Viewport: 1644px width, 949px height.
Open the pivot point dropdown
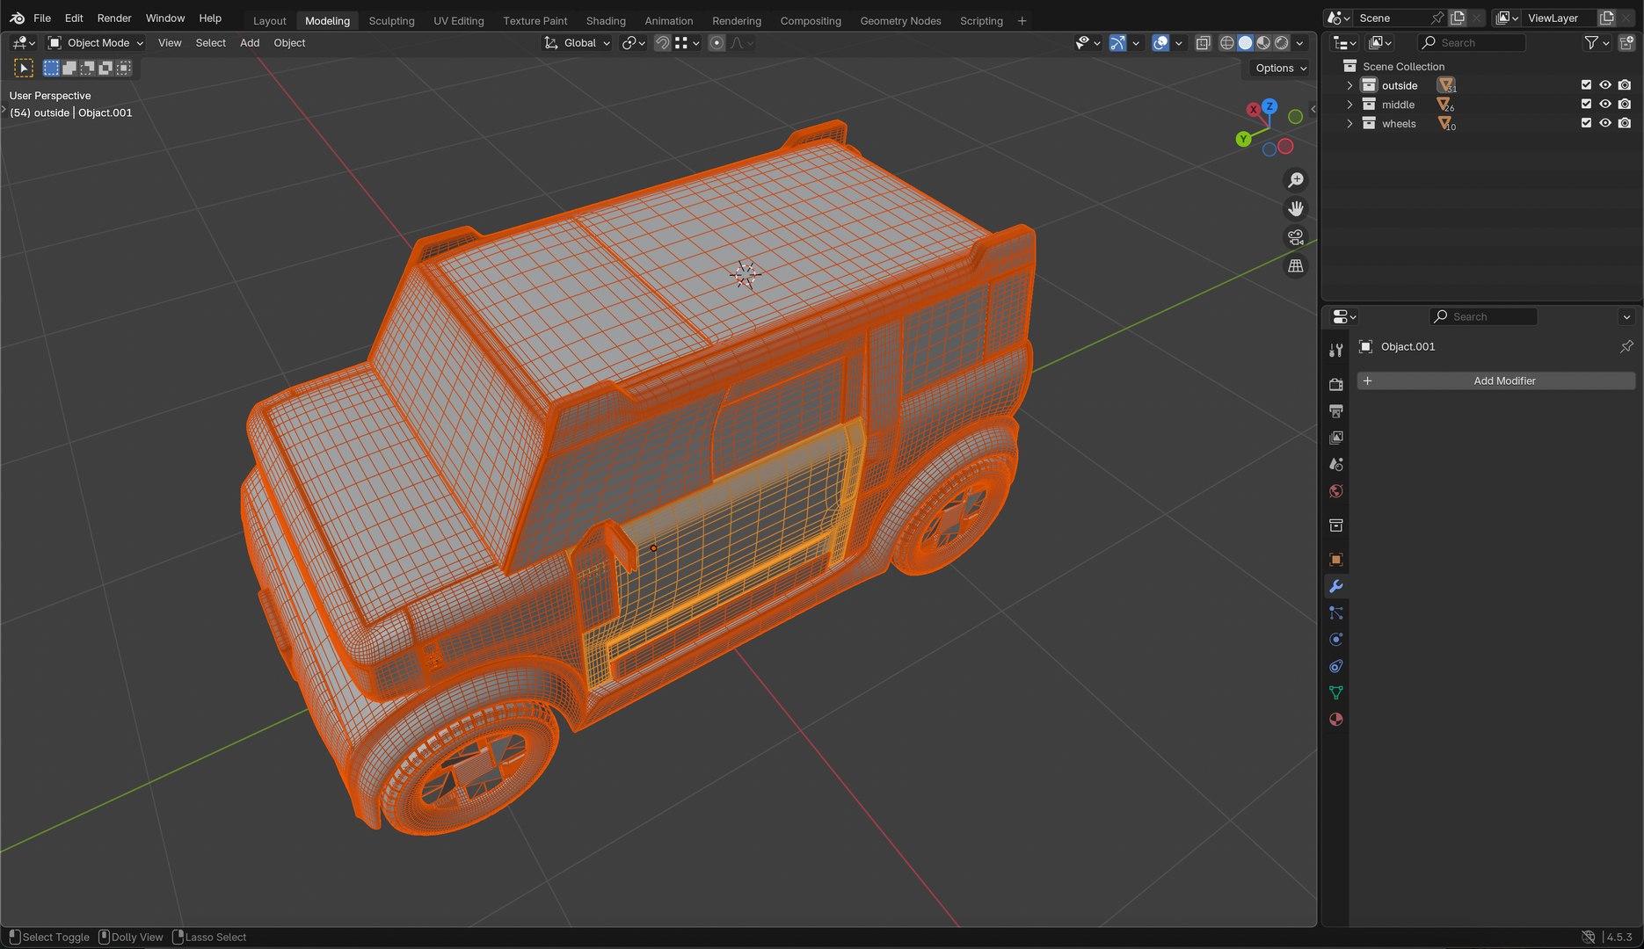point(633,42)
